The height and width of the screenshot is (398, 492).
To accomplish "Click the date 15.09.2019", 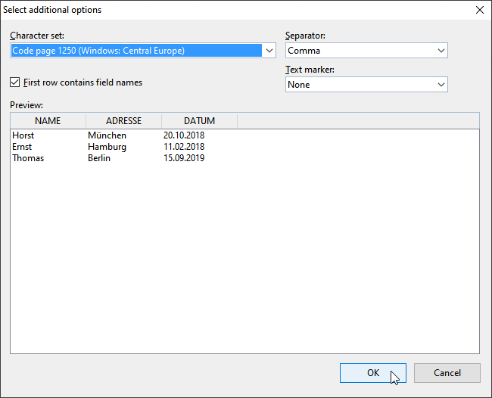I will (x=184, y=158).
